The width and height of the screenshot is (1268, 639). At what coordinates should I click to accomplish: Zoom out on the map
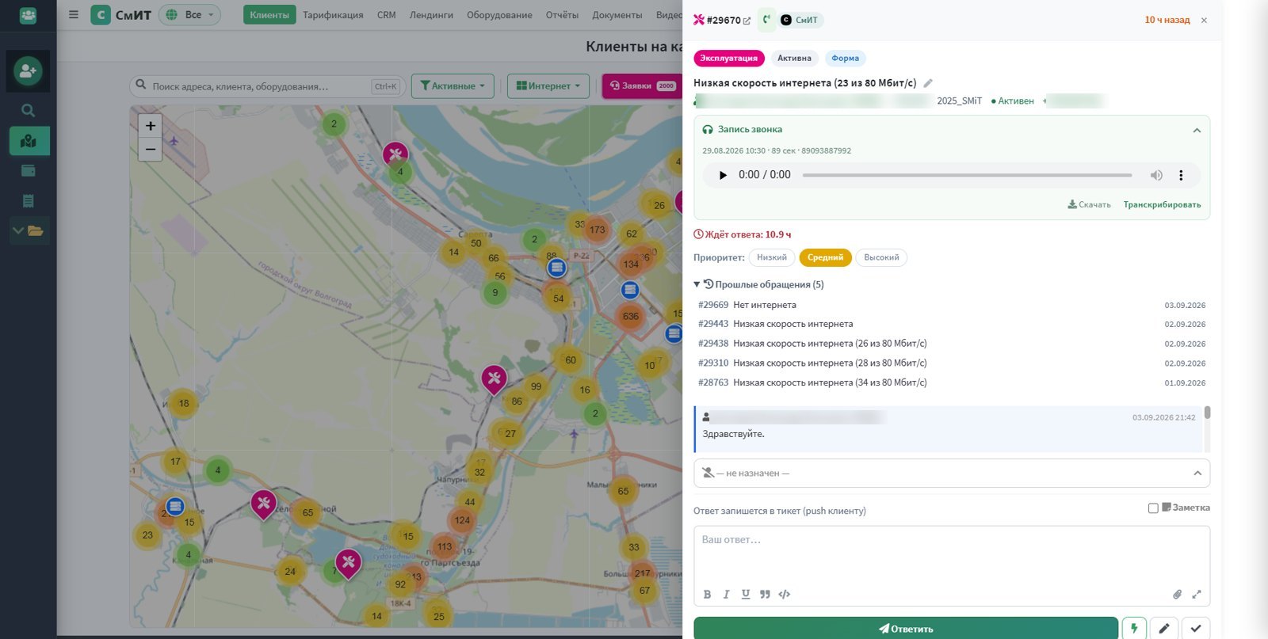(150, 149)
